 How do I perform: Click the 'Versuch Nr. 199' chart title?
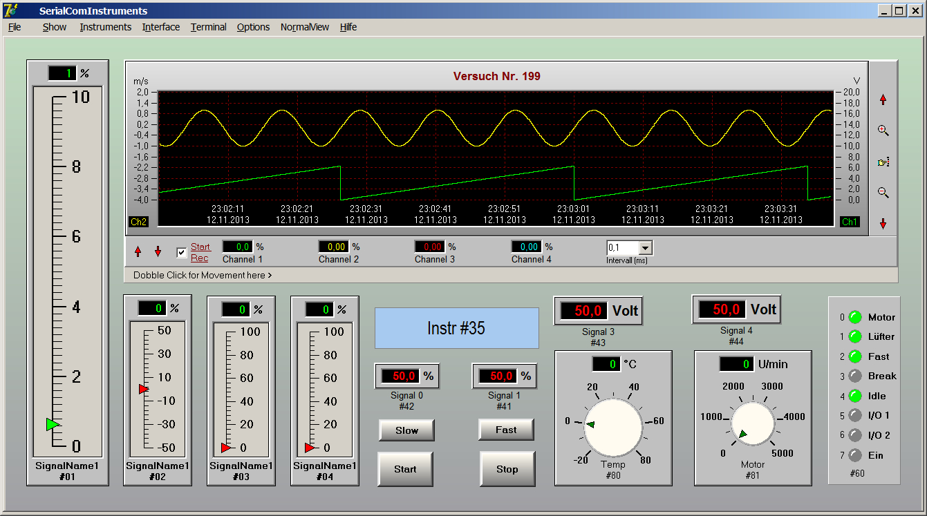497,76
